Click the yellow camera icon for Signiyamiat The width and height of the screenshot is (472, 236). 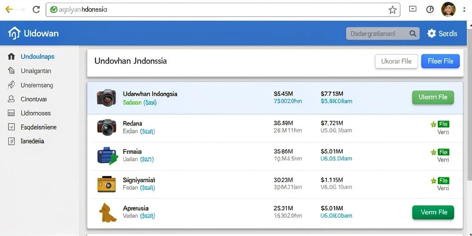point(106,184)
